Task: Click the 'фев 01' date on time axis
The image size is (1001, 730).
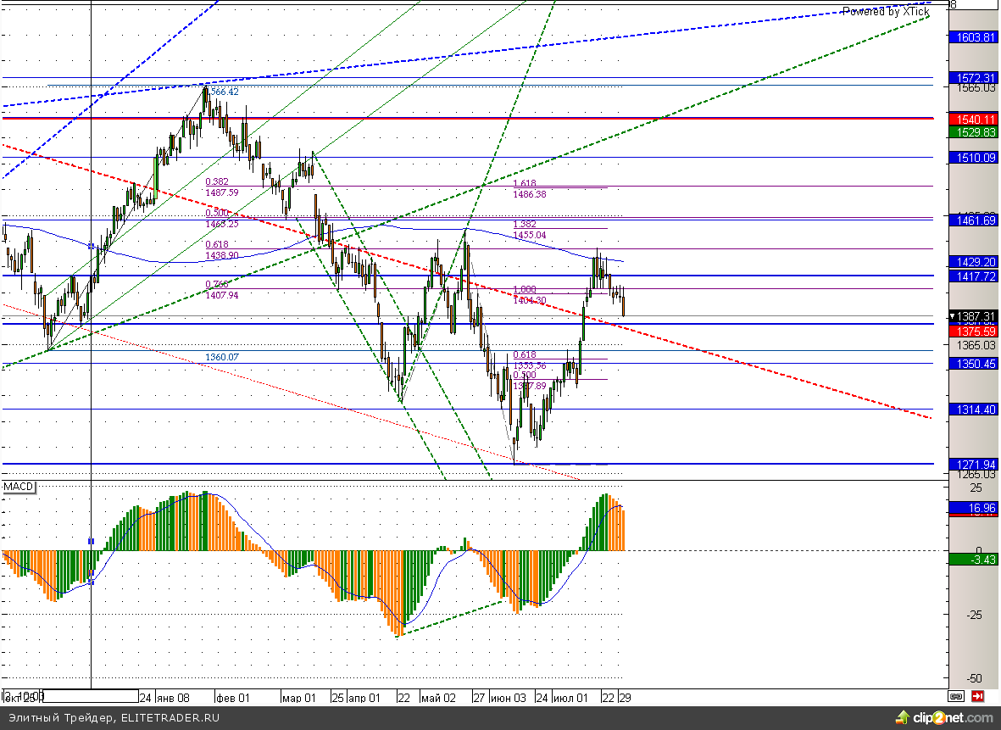Action: coord(232,698)
